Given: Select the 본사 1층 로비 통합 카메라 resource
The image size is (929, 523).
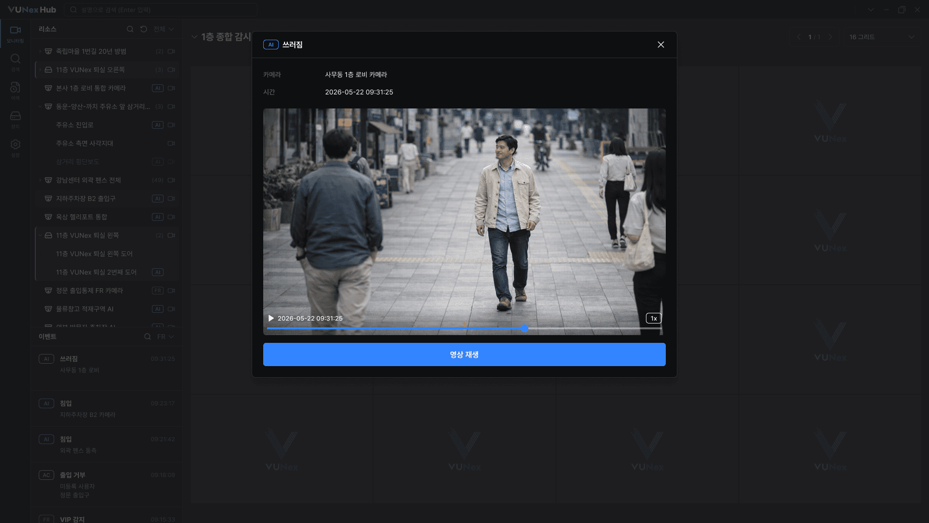Looking at the screenshot, I should click(x=107, y=88).
